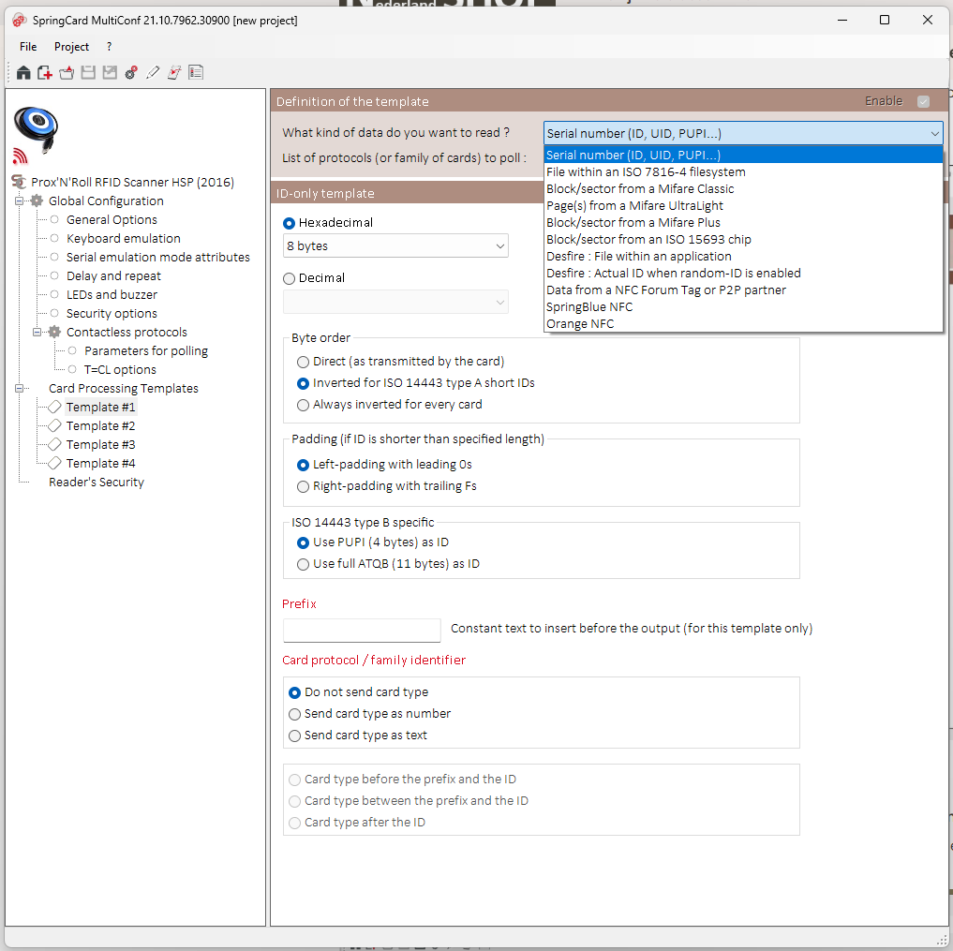Click the write-to-device toolbar icon
Image resolution: width=953 pixels, height=951 pixels.
(174, 73)
